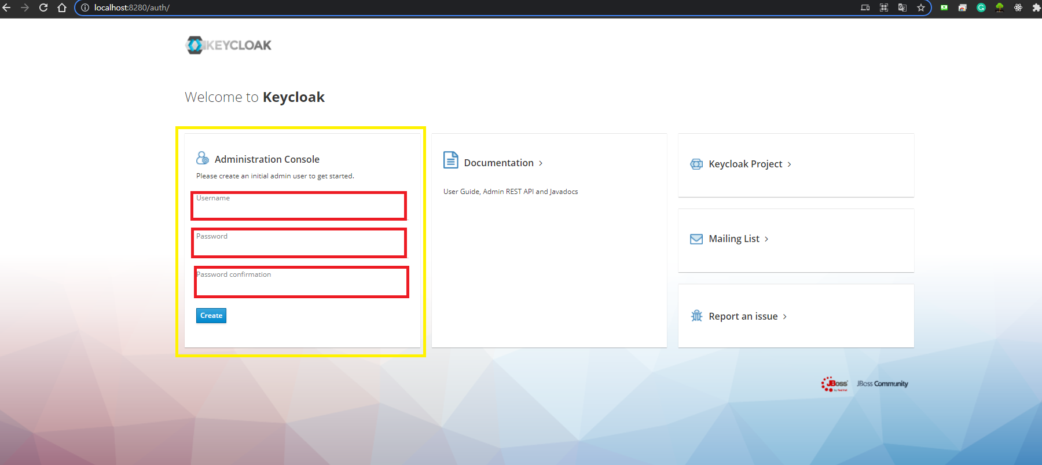Click 'User Guide, Admin REST API and Javadocs' text
The width and height of the screenshot is (1042, 465).
pos(511,192)
